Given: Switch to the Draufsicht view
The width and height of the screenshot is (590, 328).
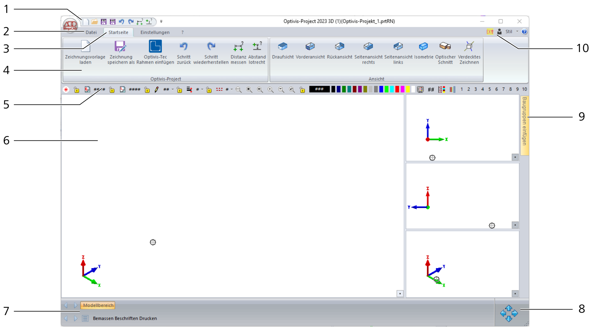Looking at the screenshot, I should click(283, 50).
